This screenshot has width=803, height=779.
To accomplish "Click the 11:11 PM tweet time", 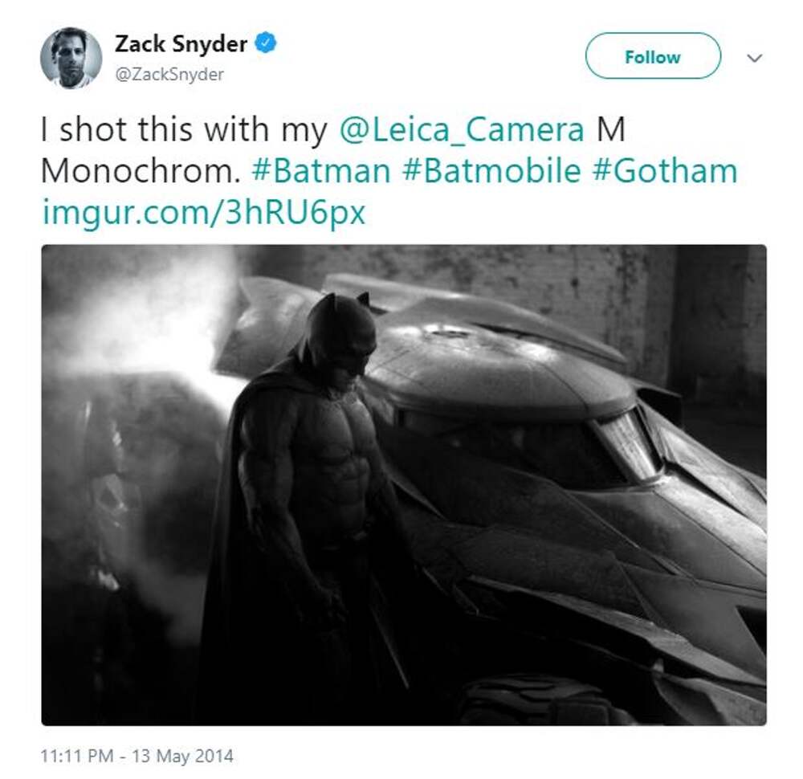I will pos(78,756).
